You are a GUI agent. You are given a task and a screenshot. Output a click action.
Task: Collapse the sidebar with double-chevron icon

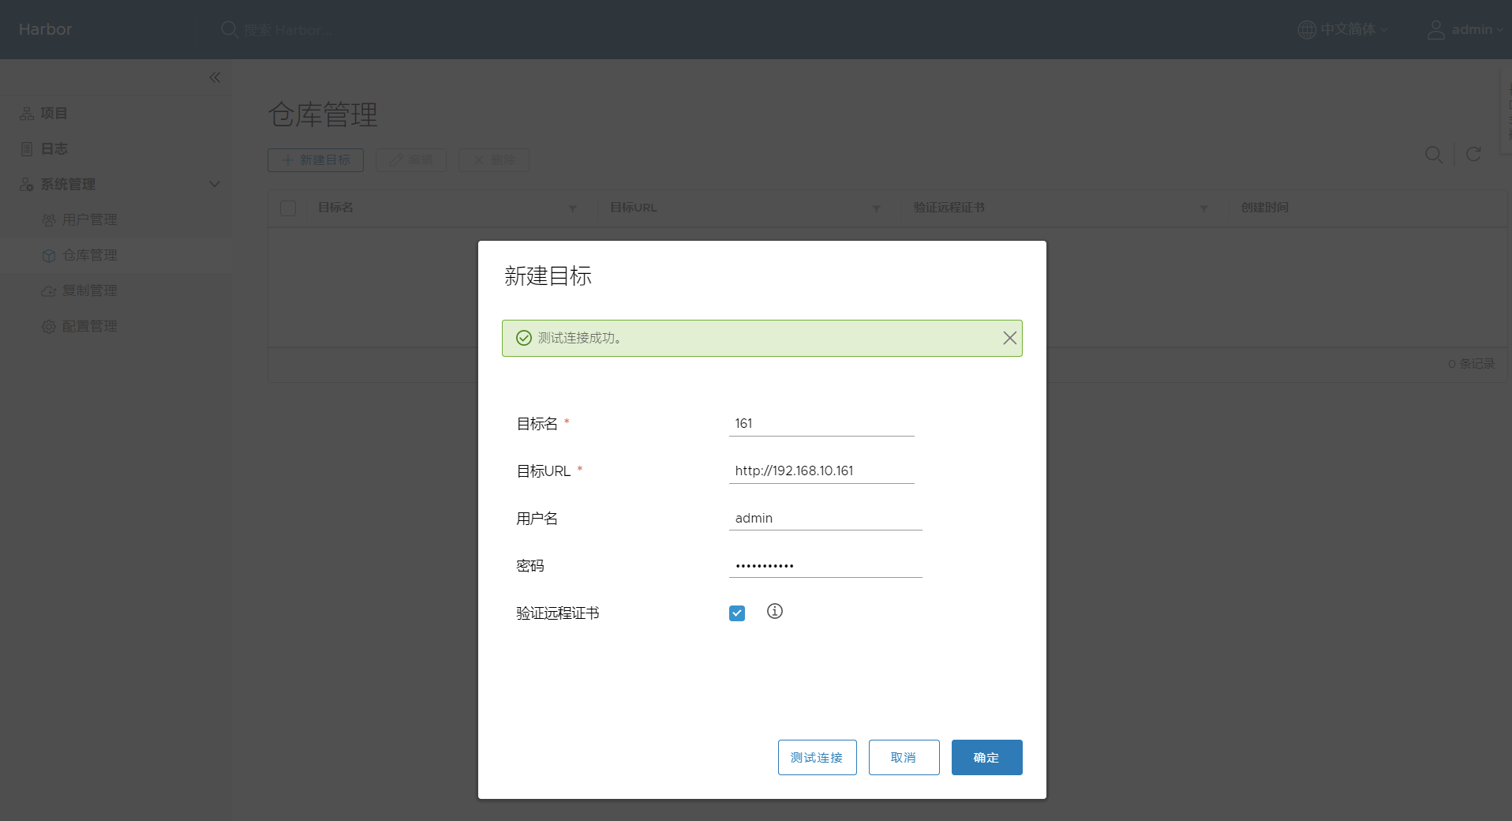[x=215, y=77]
